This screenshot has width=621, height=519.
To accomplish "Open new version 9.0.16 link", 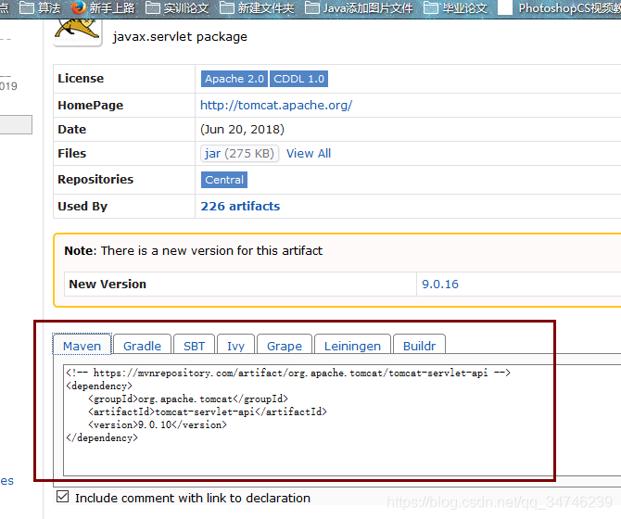I will (x=440, y=284).
